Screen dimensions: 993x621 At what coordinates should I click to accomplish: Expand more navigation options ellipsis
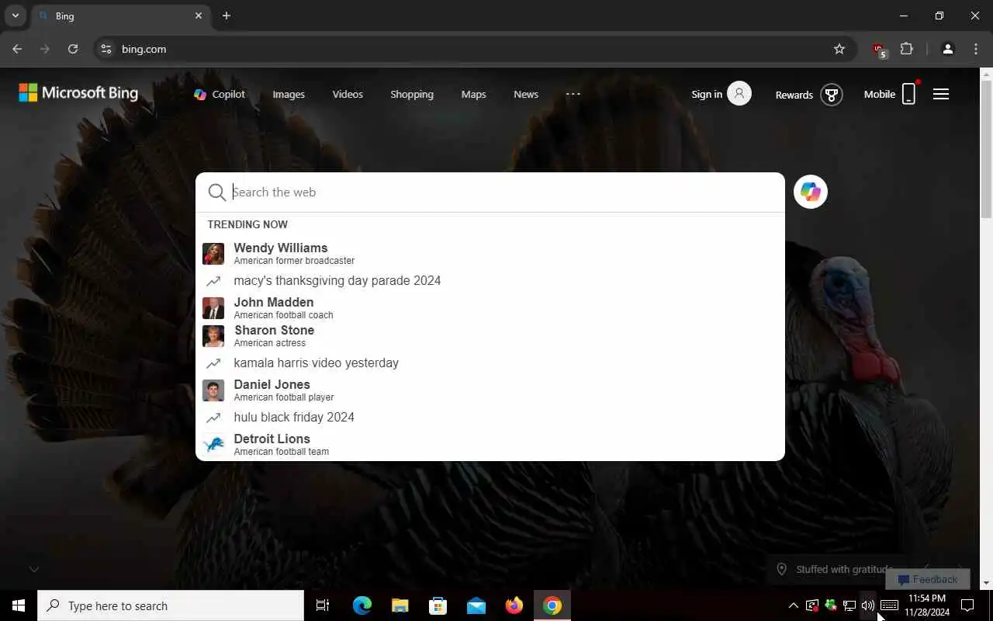(x=573, y=94)
